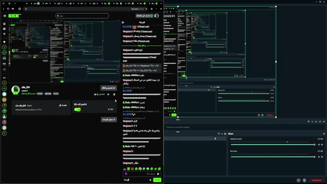This screenshot has height=184, width=327.
Task: Click the customize channel button
Action: click(109, 88)
